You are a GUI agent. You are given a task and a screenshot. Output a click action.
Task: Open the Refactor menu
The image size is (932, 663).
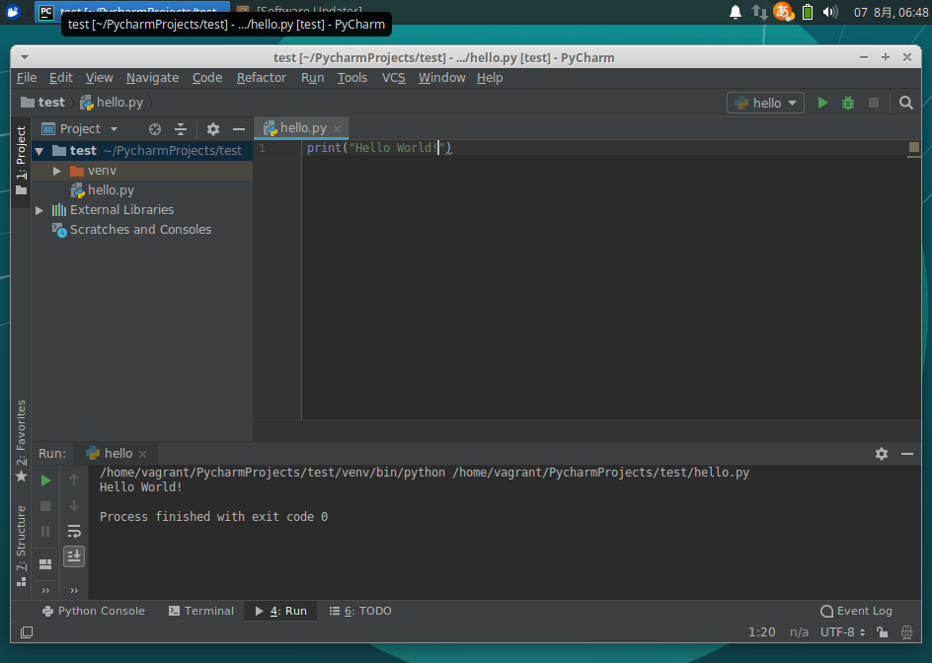pos(261,77)
